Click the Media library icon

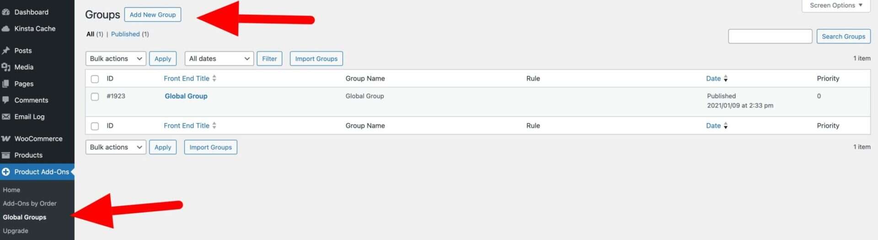pos(6,67)
